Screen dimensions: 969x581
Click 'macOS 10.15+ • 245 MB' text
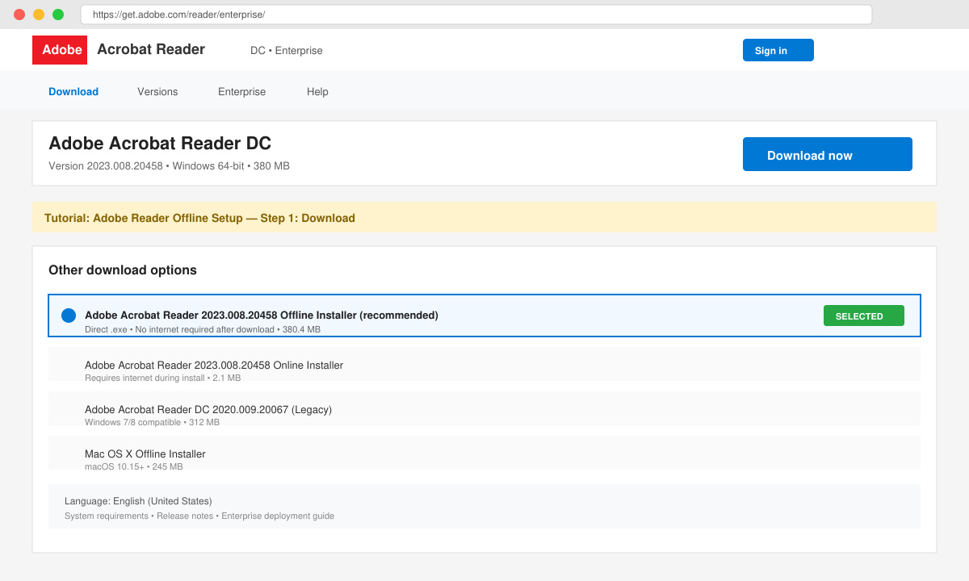point(133,466)
